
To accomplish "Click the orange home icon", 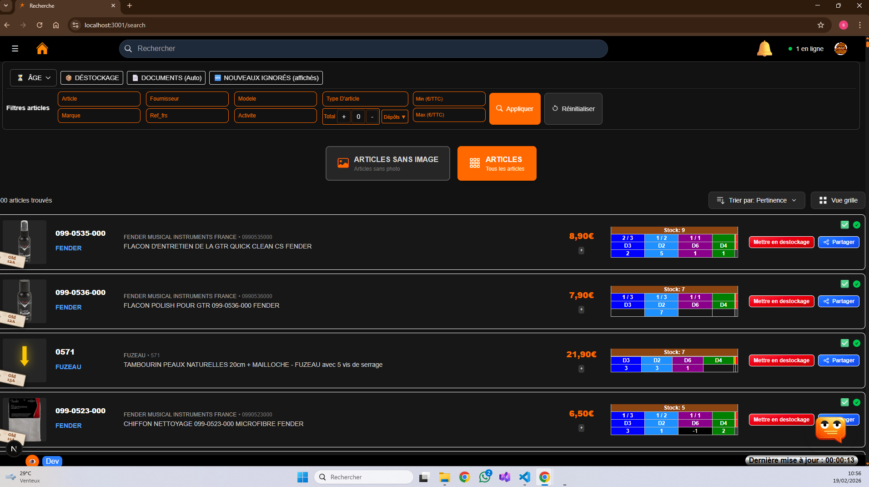I will [42, 49].
